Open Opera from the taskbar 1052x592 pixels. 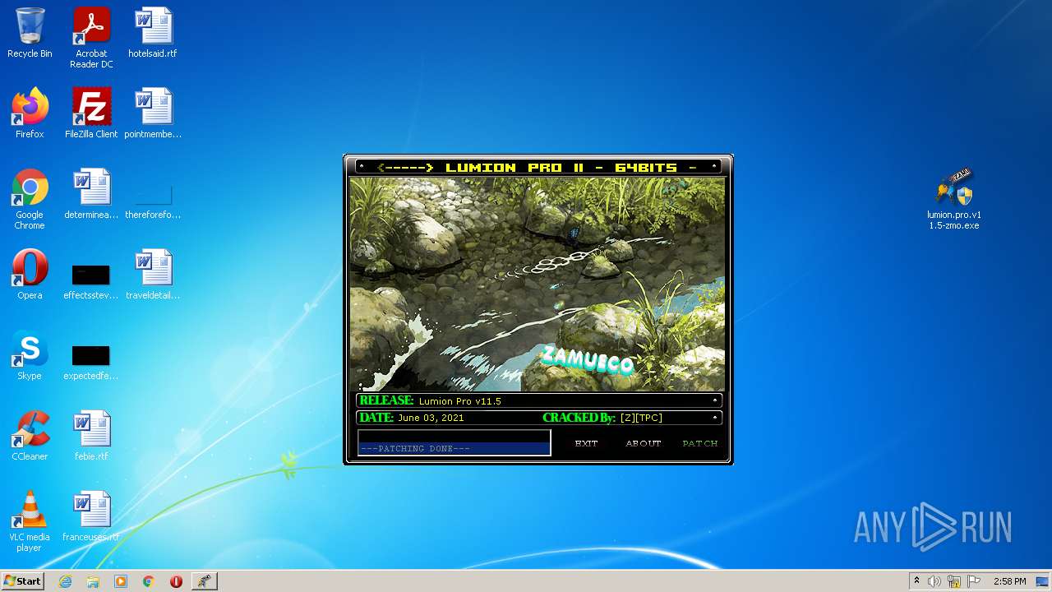tap(176, 581)
